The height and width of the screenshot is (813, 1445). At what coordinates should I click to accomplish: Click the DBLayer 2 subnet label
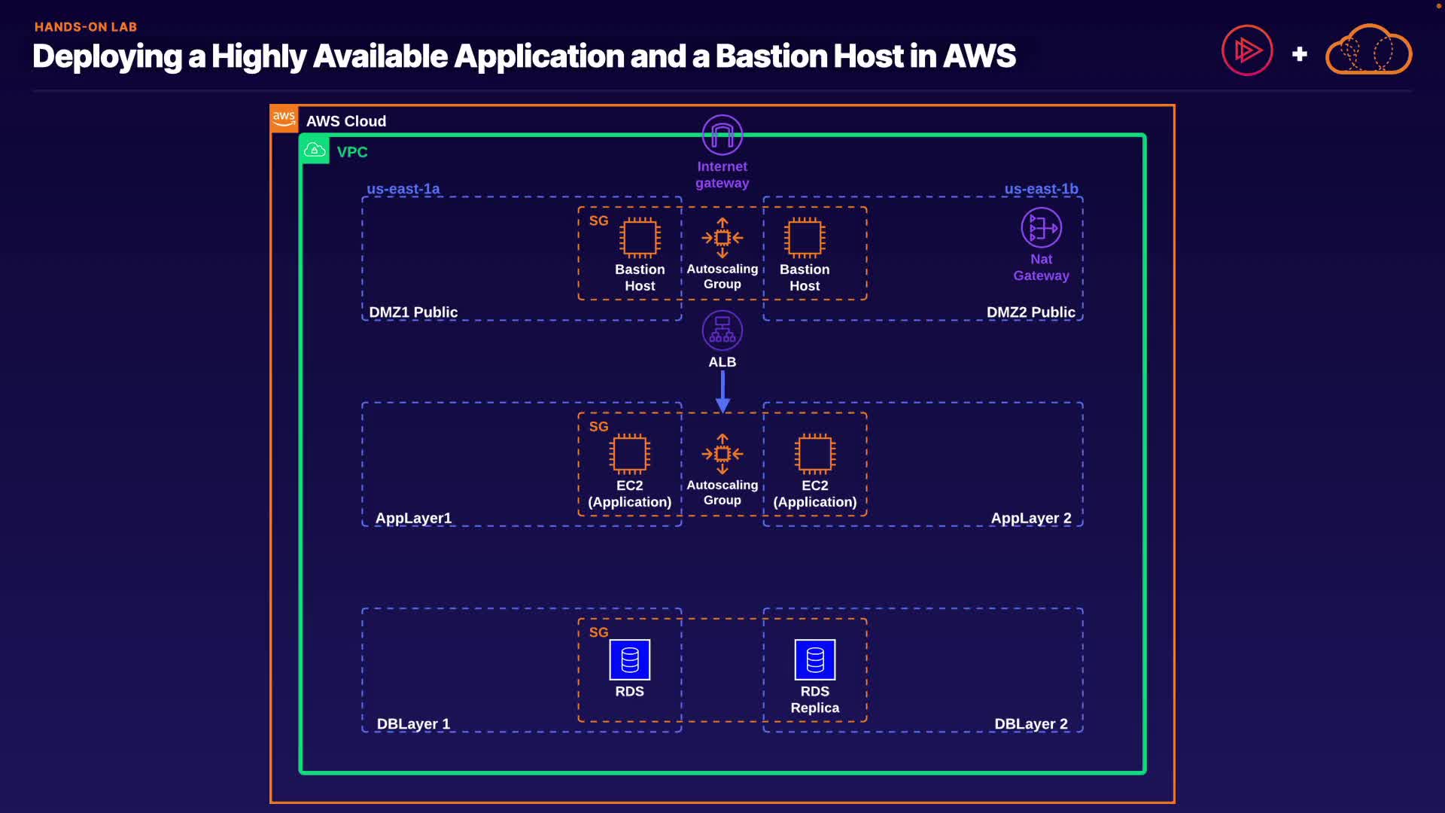click(x=1030, y=724)
